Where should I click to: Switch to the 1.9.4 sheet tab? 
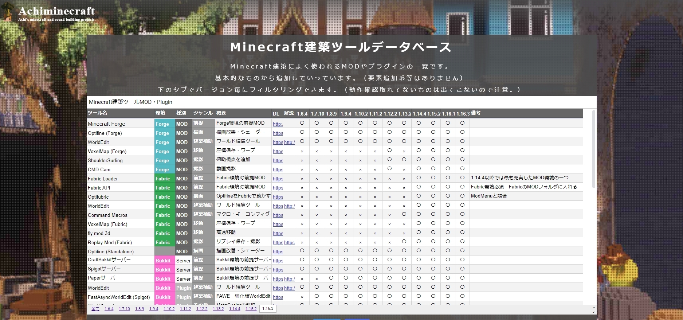click(x=154, y=309)
